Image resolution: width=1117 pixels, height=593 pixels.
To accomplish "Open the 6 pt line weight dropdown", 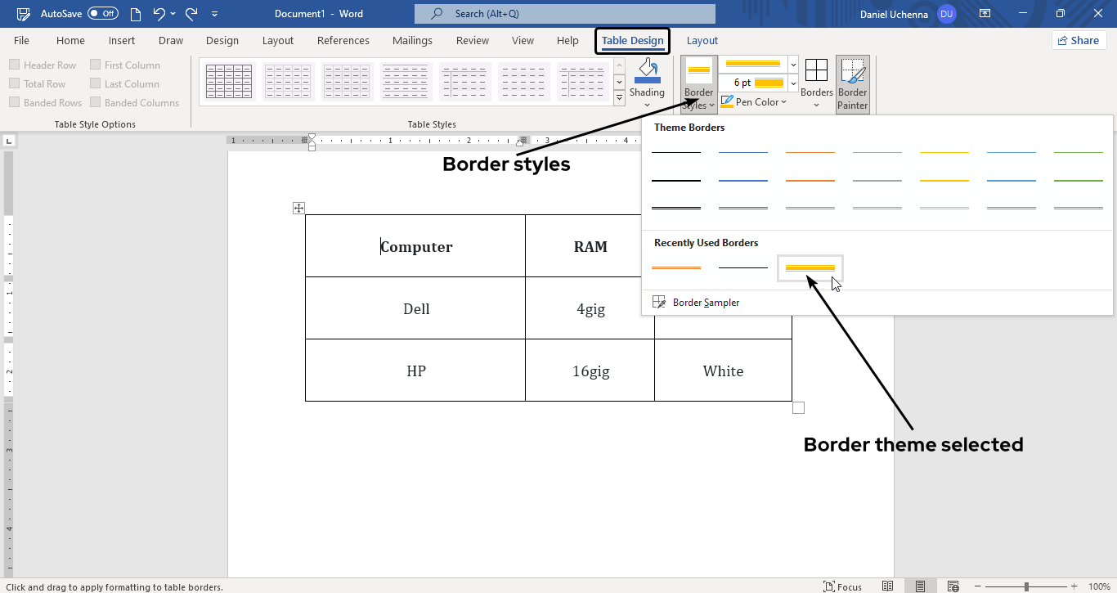I will coord(792,83).
